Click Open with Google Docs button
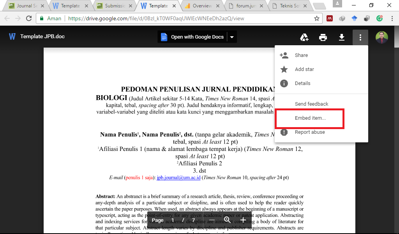The image size is (399, 234). 192,37
